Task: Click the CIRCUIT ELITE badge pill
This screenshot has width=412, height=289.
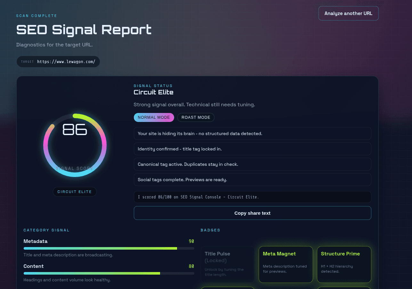Action: 75,191
